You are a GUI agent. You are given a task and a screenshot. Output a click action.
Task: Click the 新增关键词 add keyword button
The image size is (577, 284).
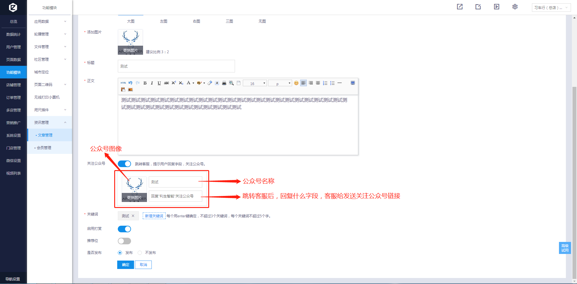point(154,216)
